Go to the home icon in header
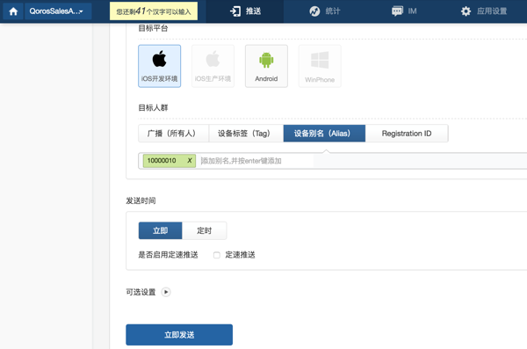Image resolution: width=527 pixels, height=349 pixels. [13, 11]
